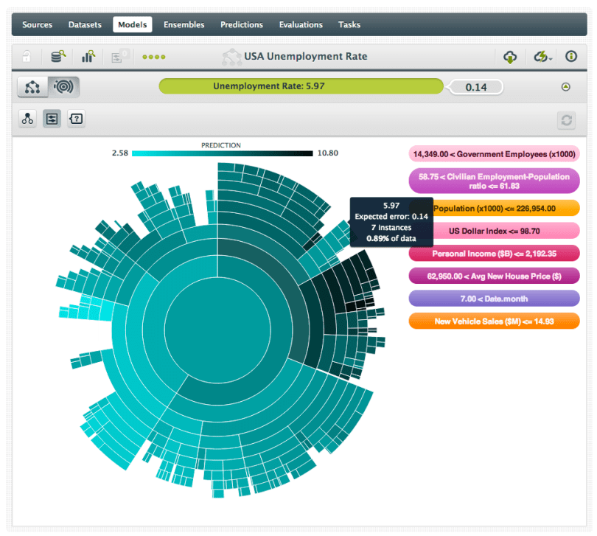Collapse the panel using the up arrow toggle
Viewport: 597px width, 536px height.
(566, 87)
